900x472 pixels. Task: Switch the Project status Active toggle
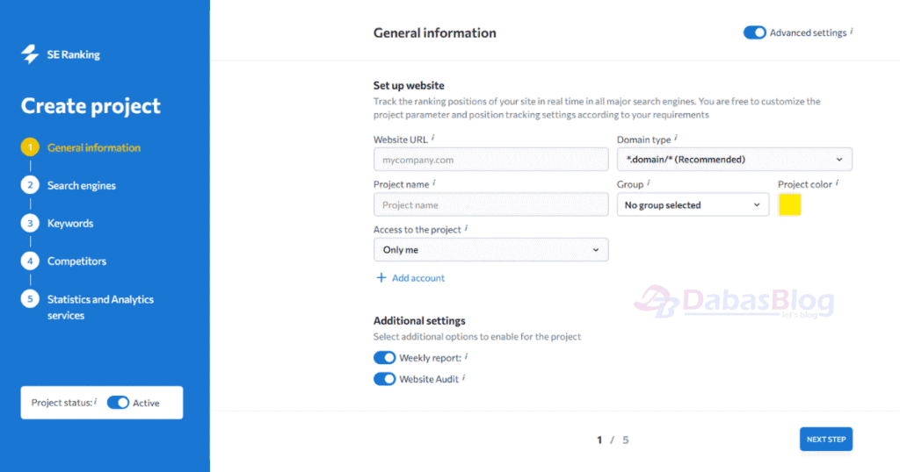[119, 403]
